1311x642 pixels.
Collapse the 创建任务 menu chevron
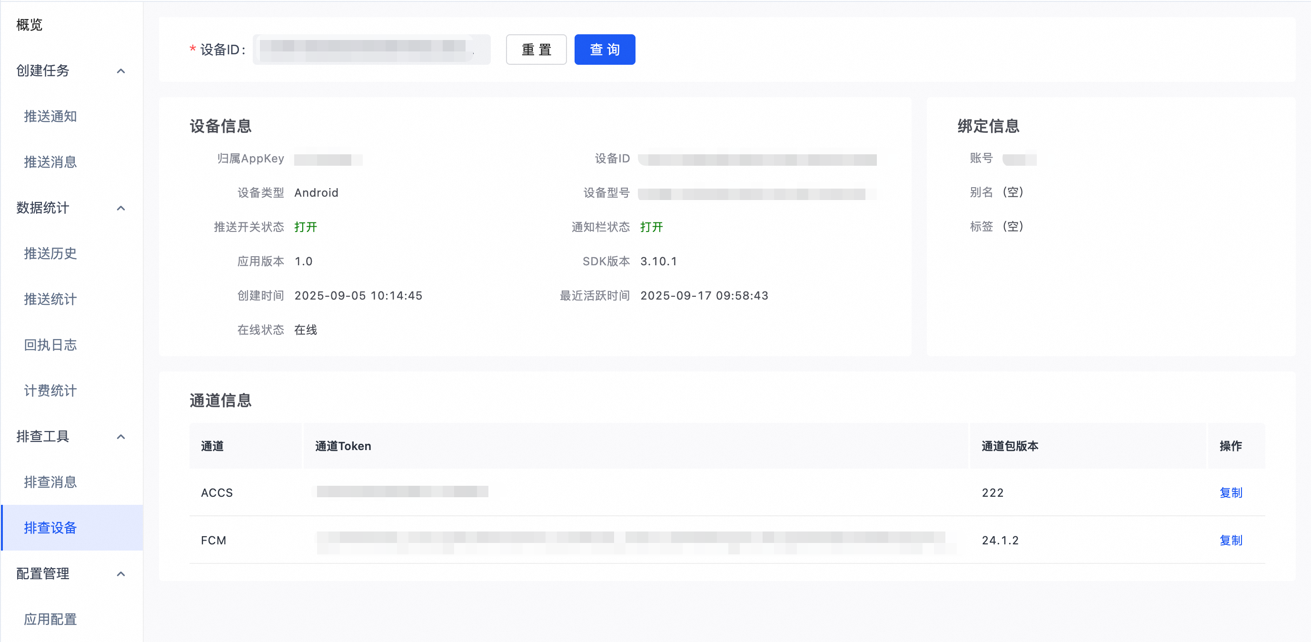point(120,71)
